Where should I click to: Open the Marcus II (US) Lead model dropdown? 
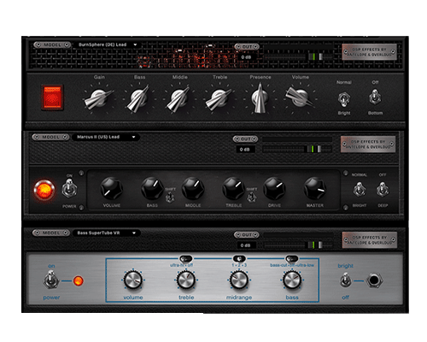tap(106, 137)
